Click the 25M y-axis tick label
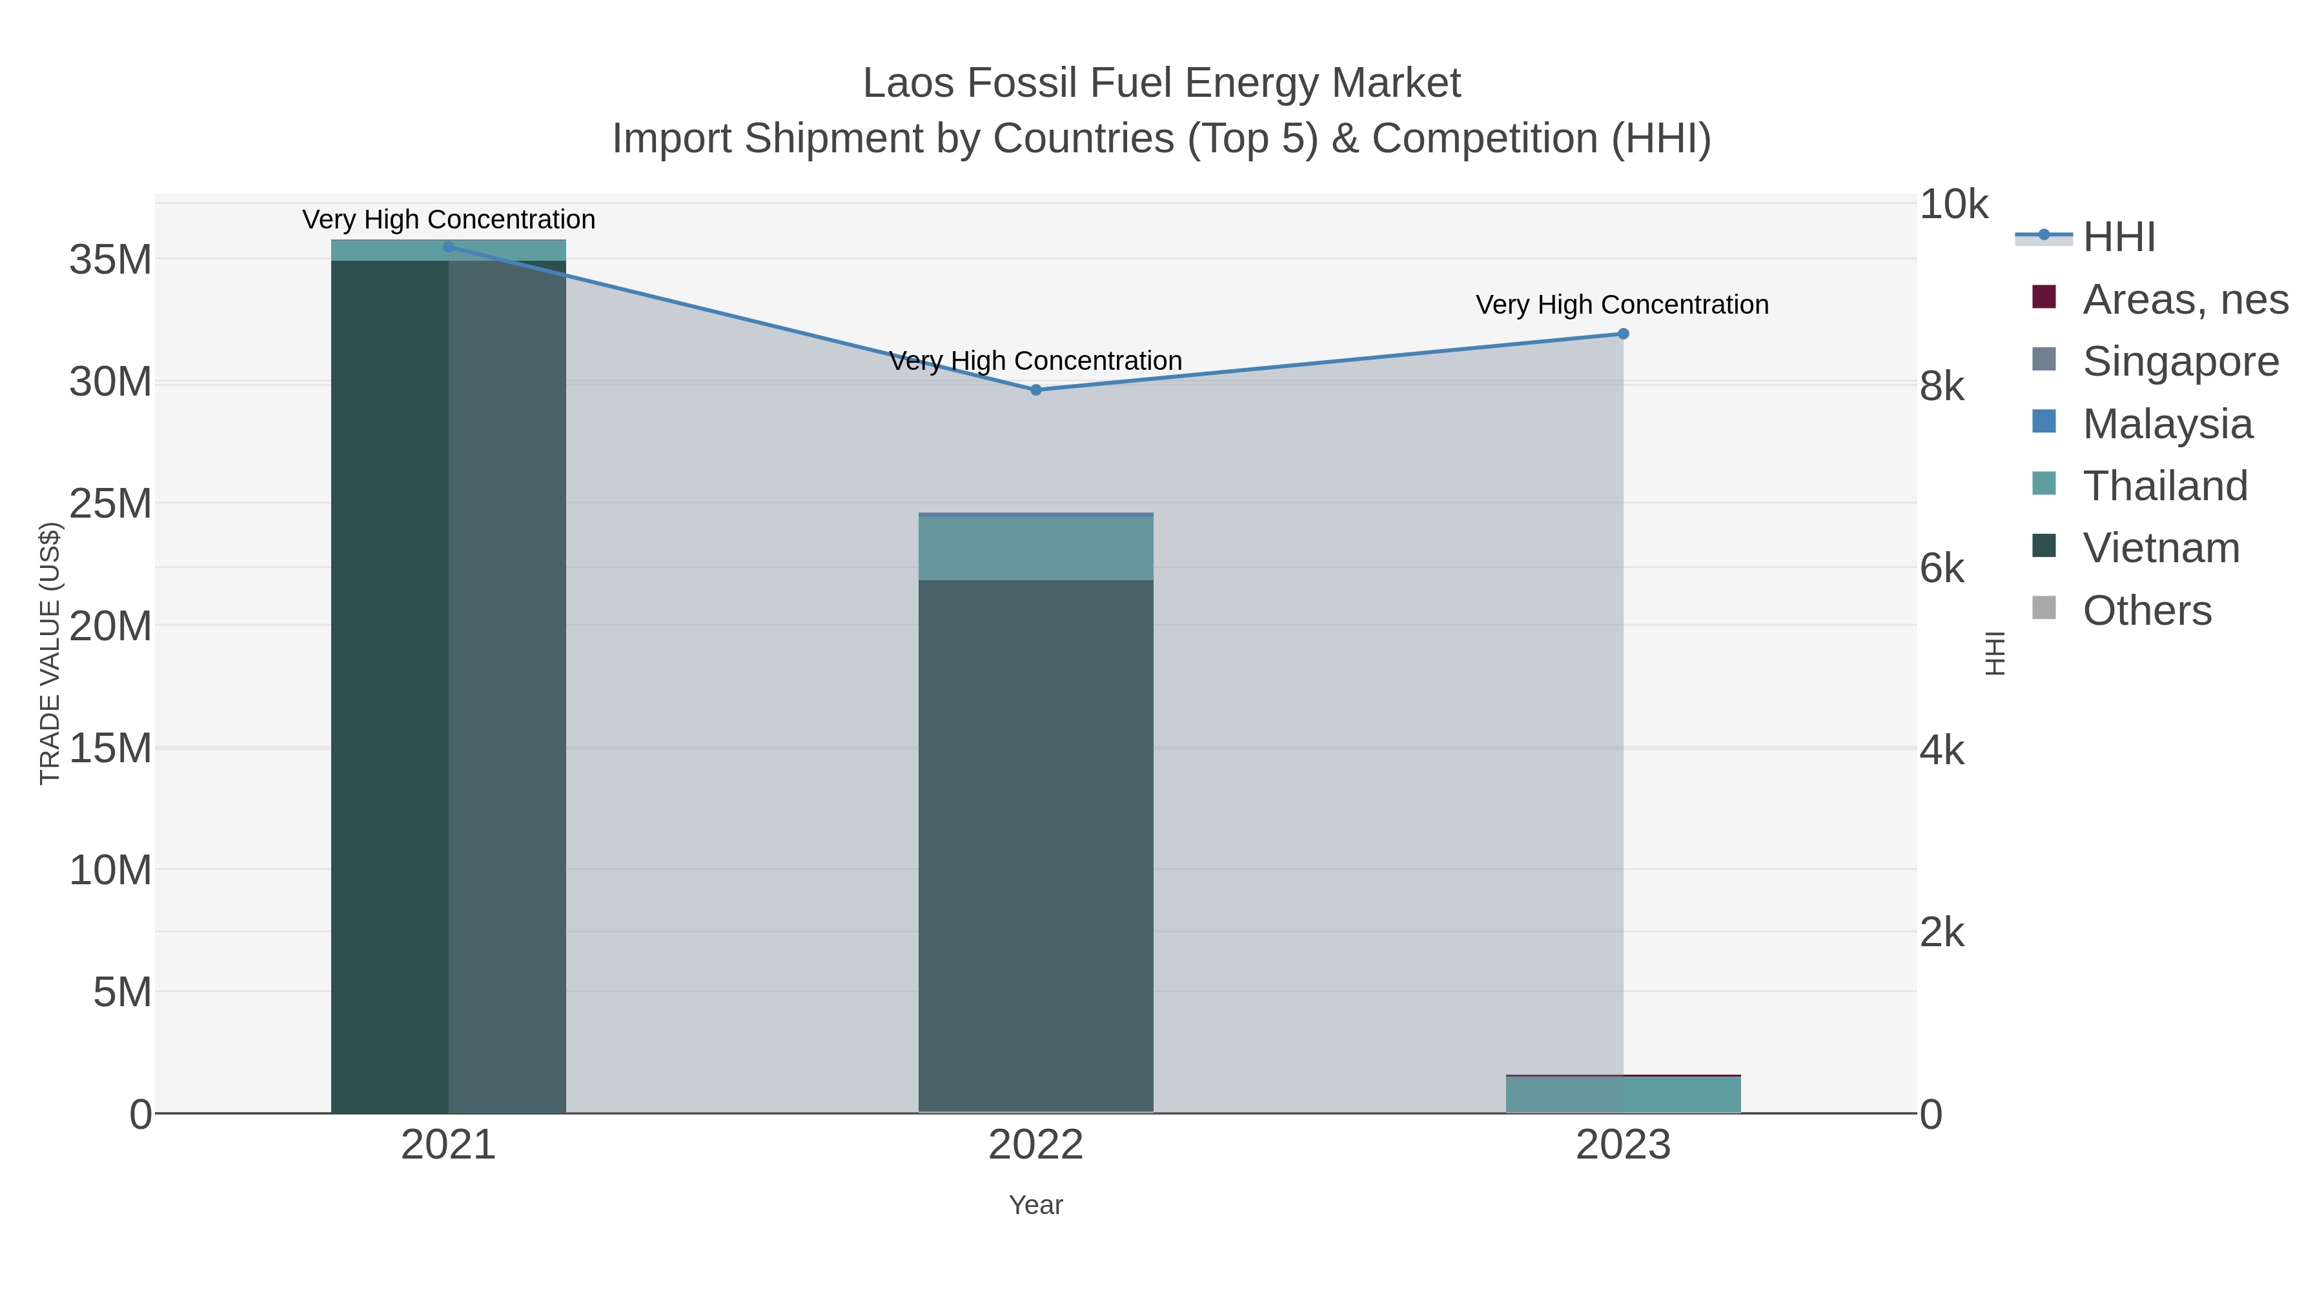 coord(110,504)
